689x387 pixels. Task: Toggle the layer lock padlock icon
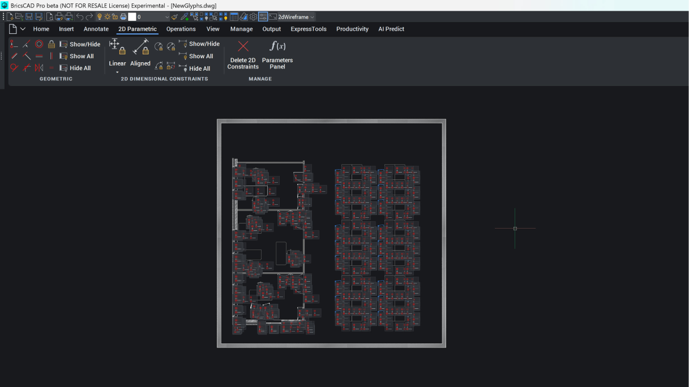click(114, 17)
